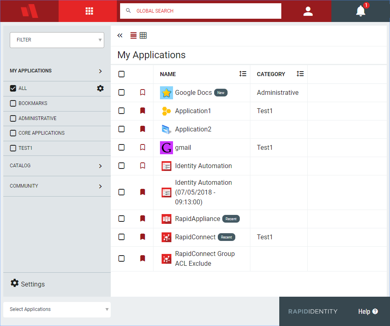This screenshot has height=326, width=390.
Task: Sort by CATEGORY column sort icon
Action: tap(300, 74)
